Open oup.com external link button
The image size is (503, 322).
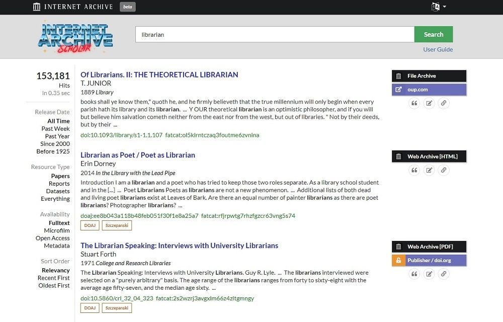pyautogui.click(x=429, y=90)
